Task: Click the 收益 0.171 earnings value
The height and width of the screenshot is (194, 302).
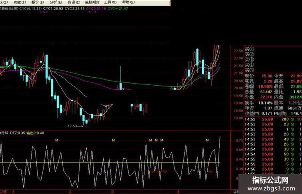Action: click(x=267, y=113)
